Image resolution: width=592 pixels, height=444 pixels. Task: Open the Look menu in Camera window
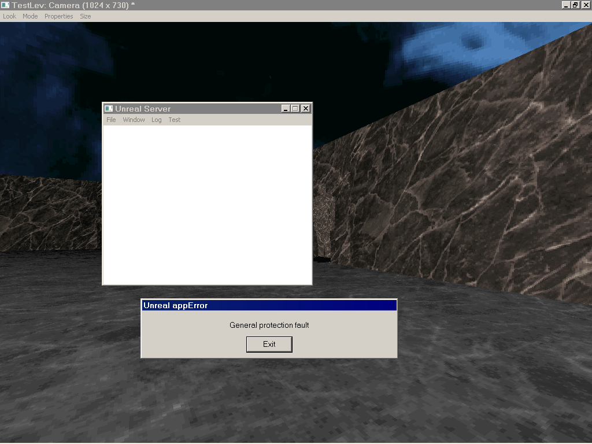pos(9,16)
